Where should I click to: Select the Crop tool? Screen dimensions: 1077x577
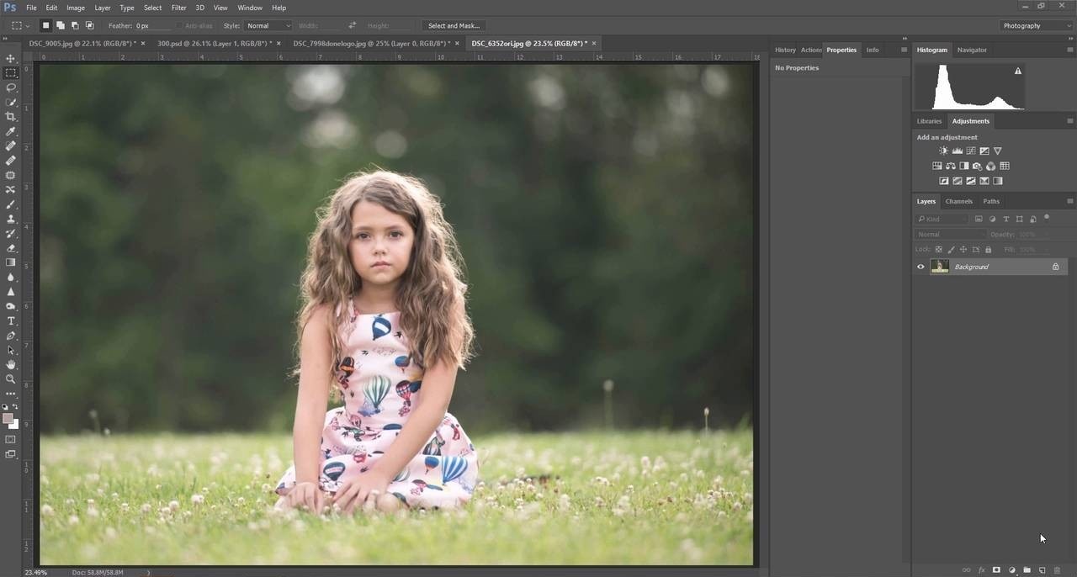[11, 117]
